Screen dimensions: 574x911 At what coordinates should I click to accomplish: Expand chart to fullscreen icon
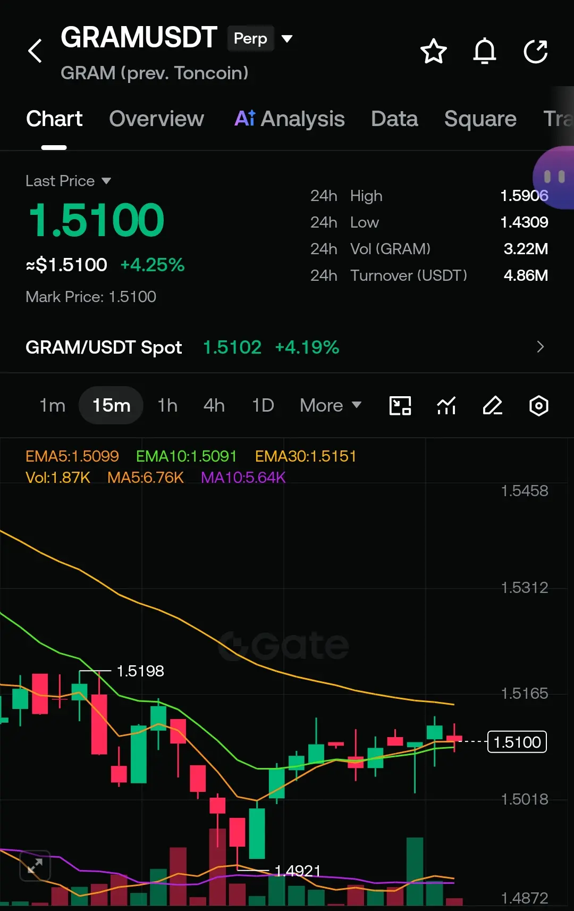[x=35, y=866]
